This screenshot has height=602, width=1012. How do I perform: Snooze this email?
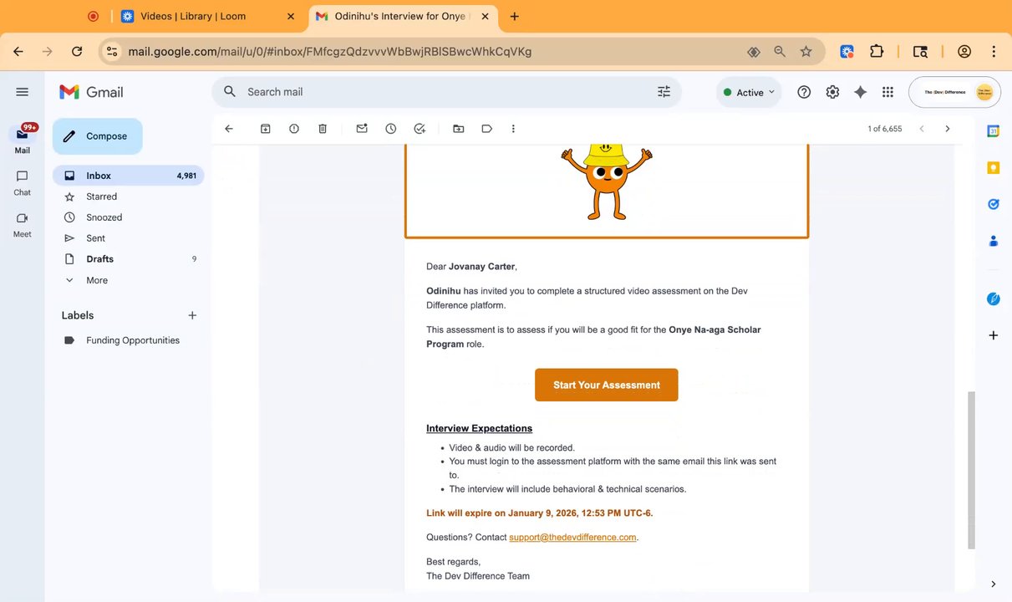click(390, 129)
